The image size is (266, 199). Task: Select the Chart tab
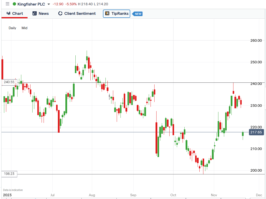[15, 14]
